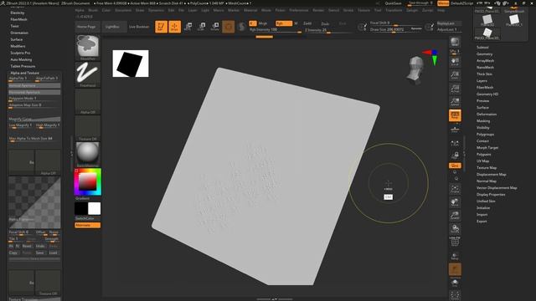Toggle the Rgb channel button
This screenshot has height=301, width=536.
[284, 23]
